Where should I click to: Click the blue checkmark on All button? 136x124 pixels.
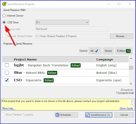[x=97, y=51]
